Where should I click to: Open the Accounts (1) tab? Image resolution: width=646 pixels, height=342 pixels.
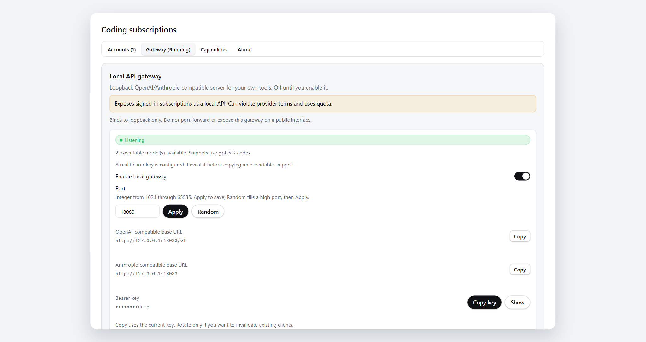(121, 49)
